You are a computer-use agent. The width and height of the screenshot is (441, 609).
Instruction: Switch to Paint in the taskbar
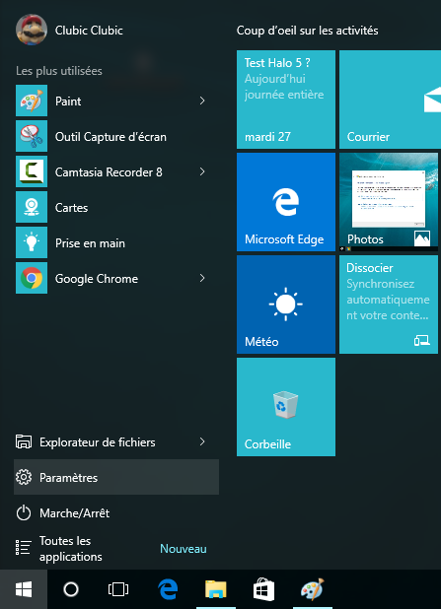tap(313, 589)
